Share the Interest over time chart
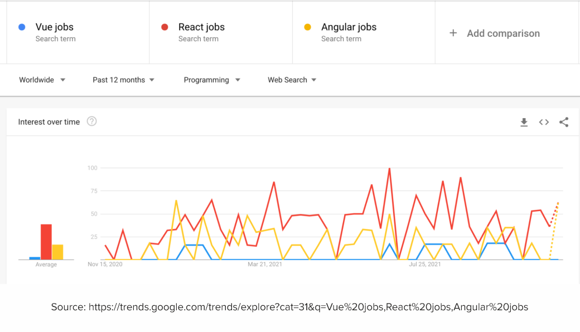 point(564,122)
